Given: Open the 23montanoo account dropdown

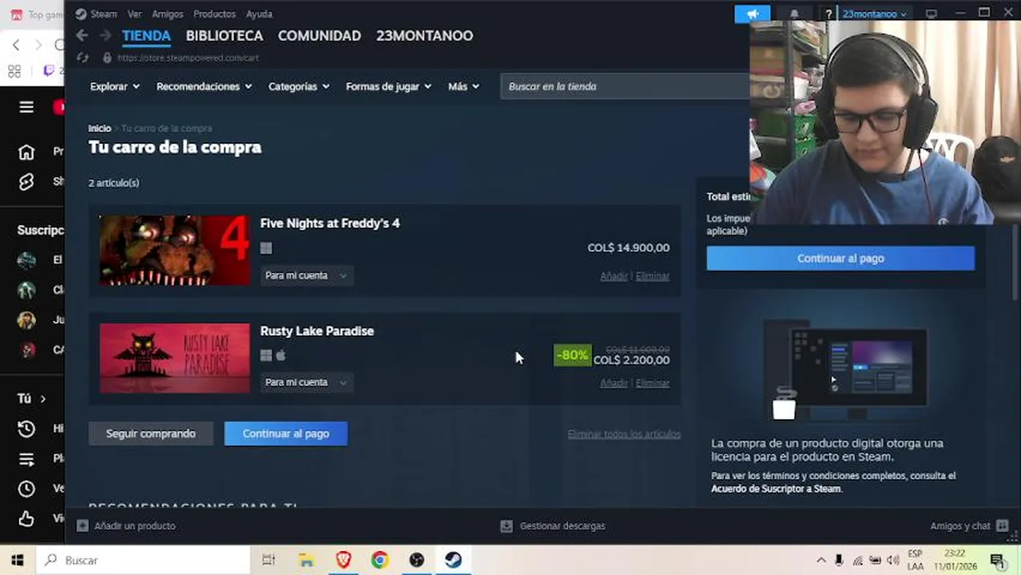Looking at the screenshot, I should pos(875,14).
